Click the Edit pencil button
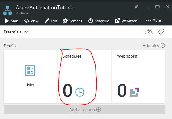Image resolution: width=172 pixels, height=119 pixels. pos(51,21)
